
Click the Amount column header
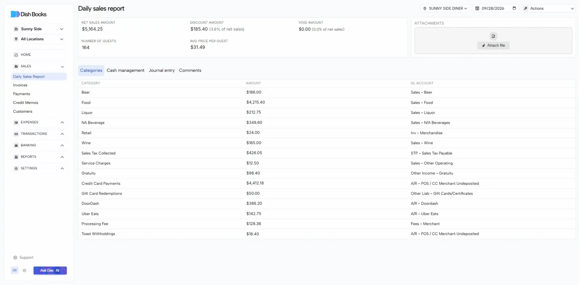click(x=253, y=83)
